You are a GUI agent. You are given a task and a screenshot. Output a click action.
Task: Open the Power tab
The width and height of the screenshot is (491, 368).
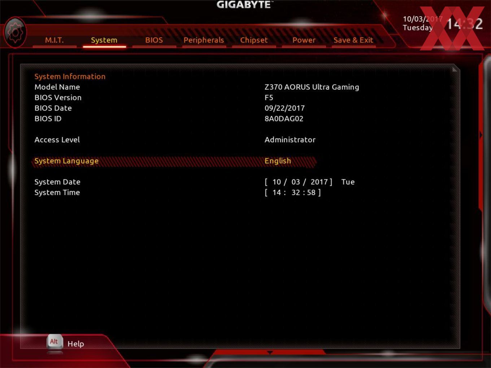(x=304, y=40)
